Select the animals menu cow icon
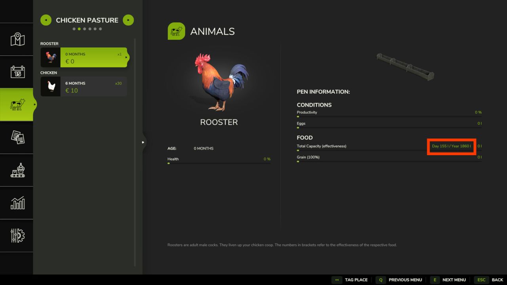 click(x=17, y=104)
